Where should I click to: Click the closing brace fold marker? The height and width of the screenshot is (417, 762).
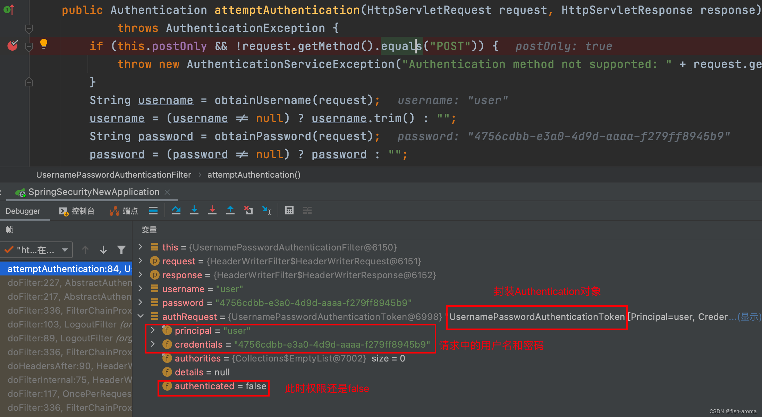coord(29,82)
